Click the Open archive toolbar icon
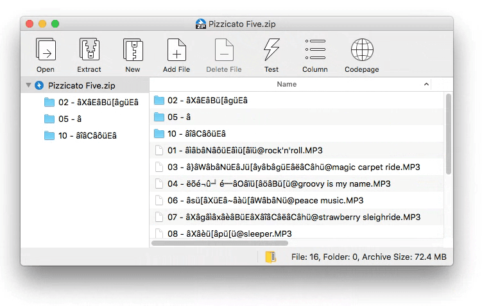 (45, 50)
